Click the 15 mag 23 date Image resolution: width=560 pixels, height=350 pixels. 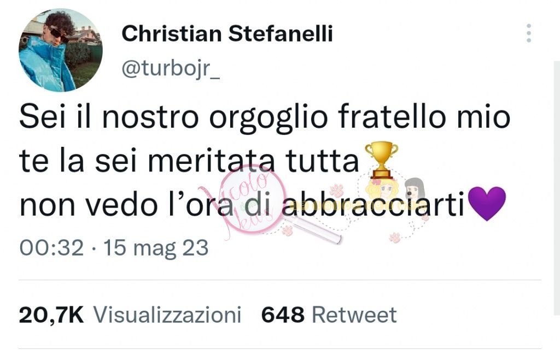(x=156, y=248)
